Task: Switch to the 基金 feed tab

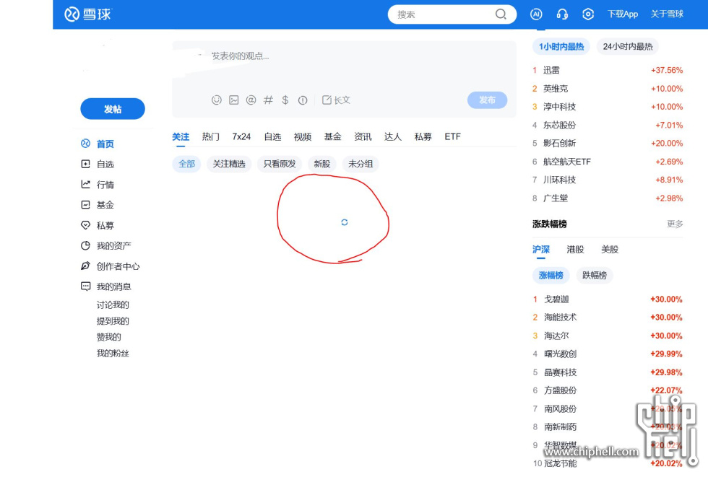Action: [333, 136]
